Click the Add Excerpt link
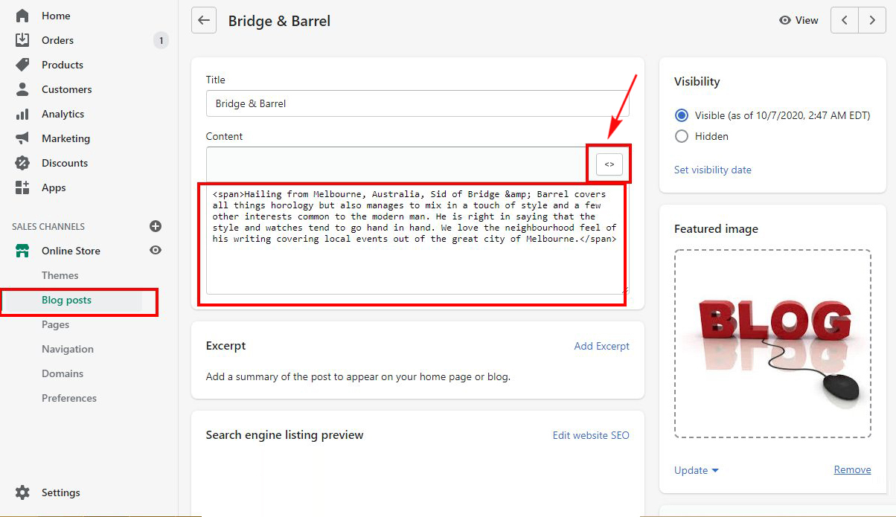The width and height of the screenshot is (896, 517). pyautogui.click(x=601, y=346)
